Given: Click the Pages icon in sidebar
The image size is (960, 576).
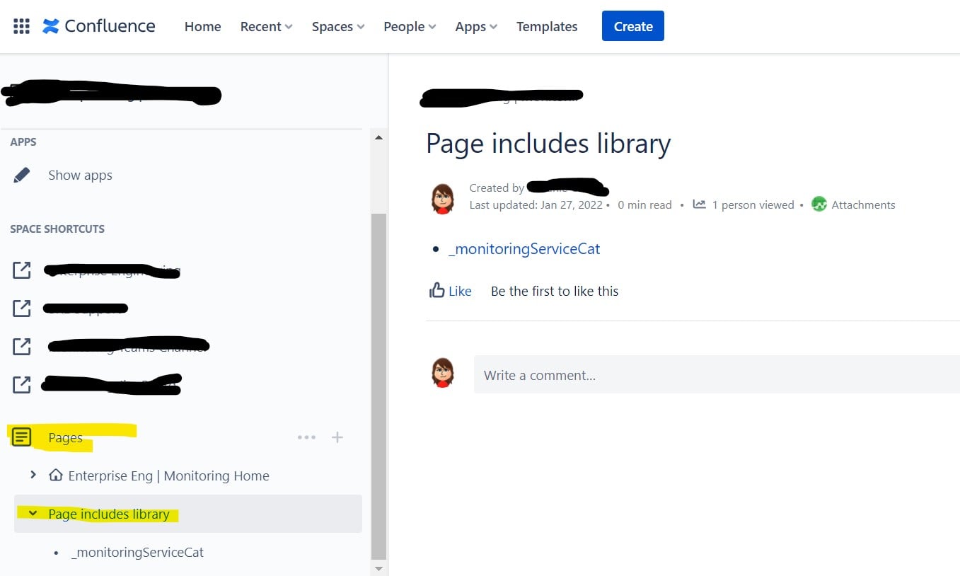Looking at the screenshot, I should point(22,437).
